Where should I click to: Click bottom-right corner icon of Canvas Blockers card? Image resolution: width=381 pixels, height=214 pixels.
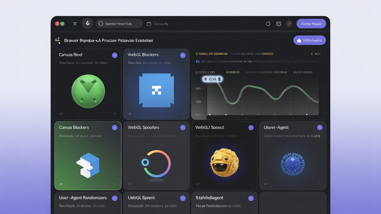[115, 184]
